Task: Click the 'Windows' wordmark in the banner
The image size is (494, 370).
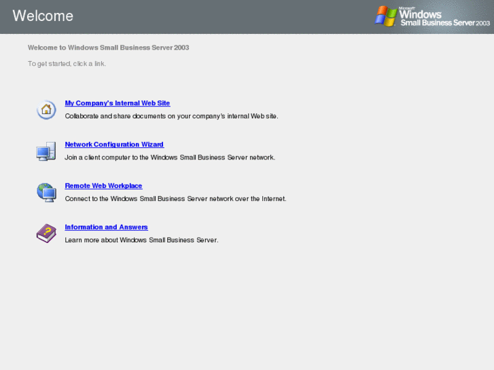Action: pyautogui.click(x=421, y=14)
